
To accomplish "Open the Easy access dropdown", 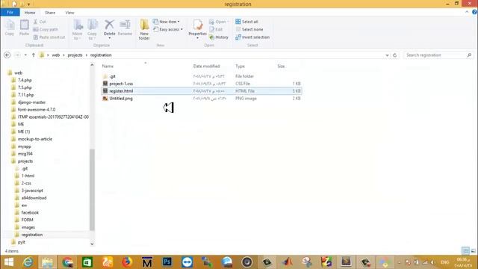I will [168, 29].
